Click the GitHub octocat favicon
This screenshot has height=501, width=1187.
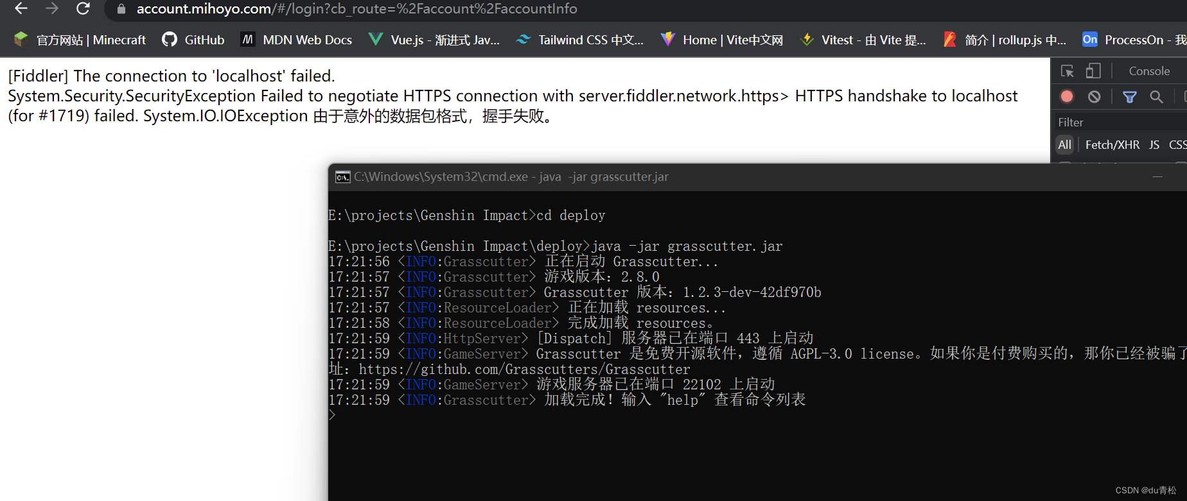(x=170, y=40)
